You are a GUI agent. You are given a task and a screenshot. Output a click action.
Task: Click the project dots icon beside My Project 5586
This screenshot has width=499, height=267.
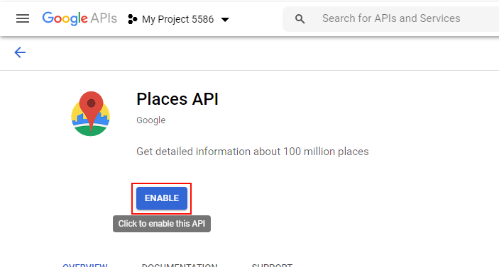click(x=132, y=19)
